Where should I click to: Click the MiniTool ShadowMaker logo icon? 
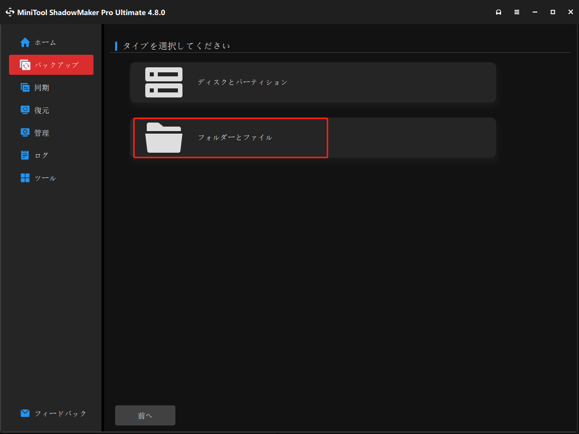[10, 12]
